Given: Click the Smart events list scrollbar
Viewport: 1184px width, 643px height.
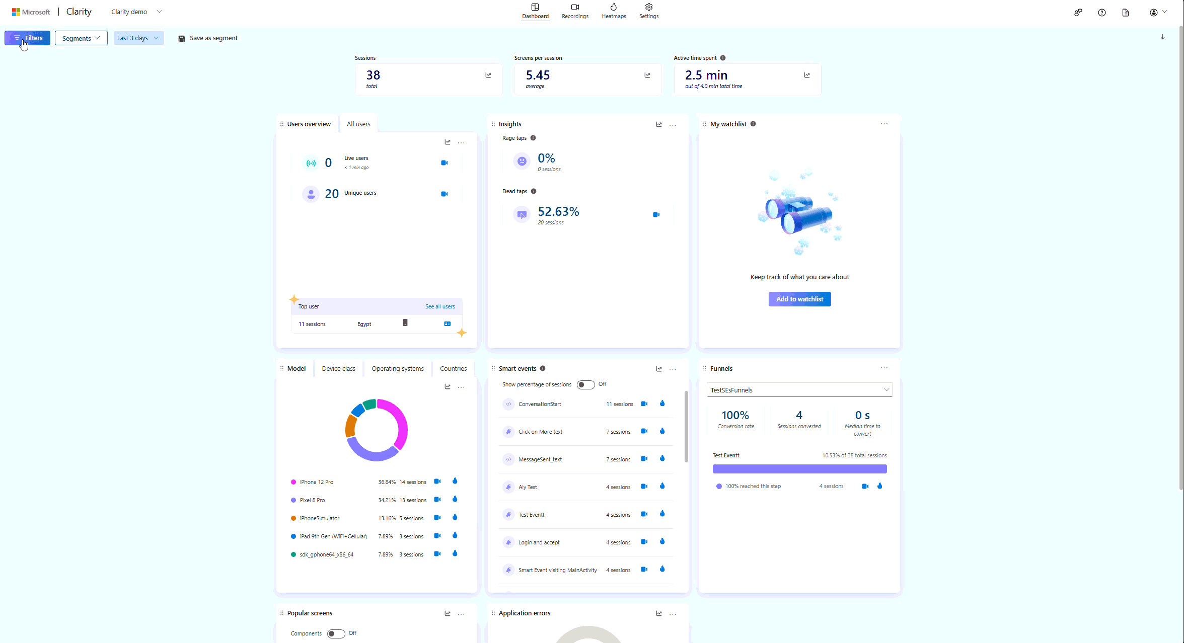Looking at the screenshot, I should (686, 427).
